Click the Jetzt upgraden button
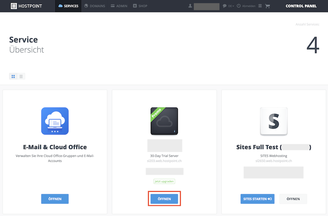The image size is (328, 216). pos(164,181)
